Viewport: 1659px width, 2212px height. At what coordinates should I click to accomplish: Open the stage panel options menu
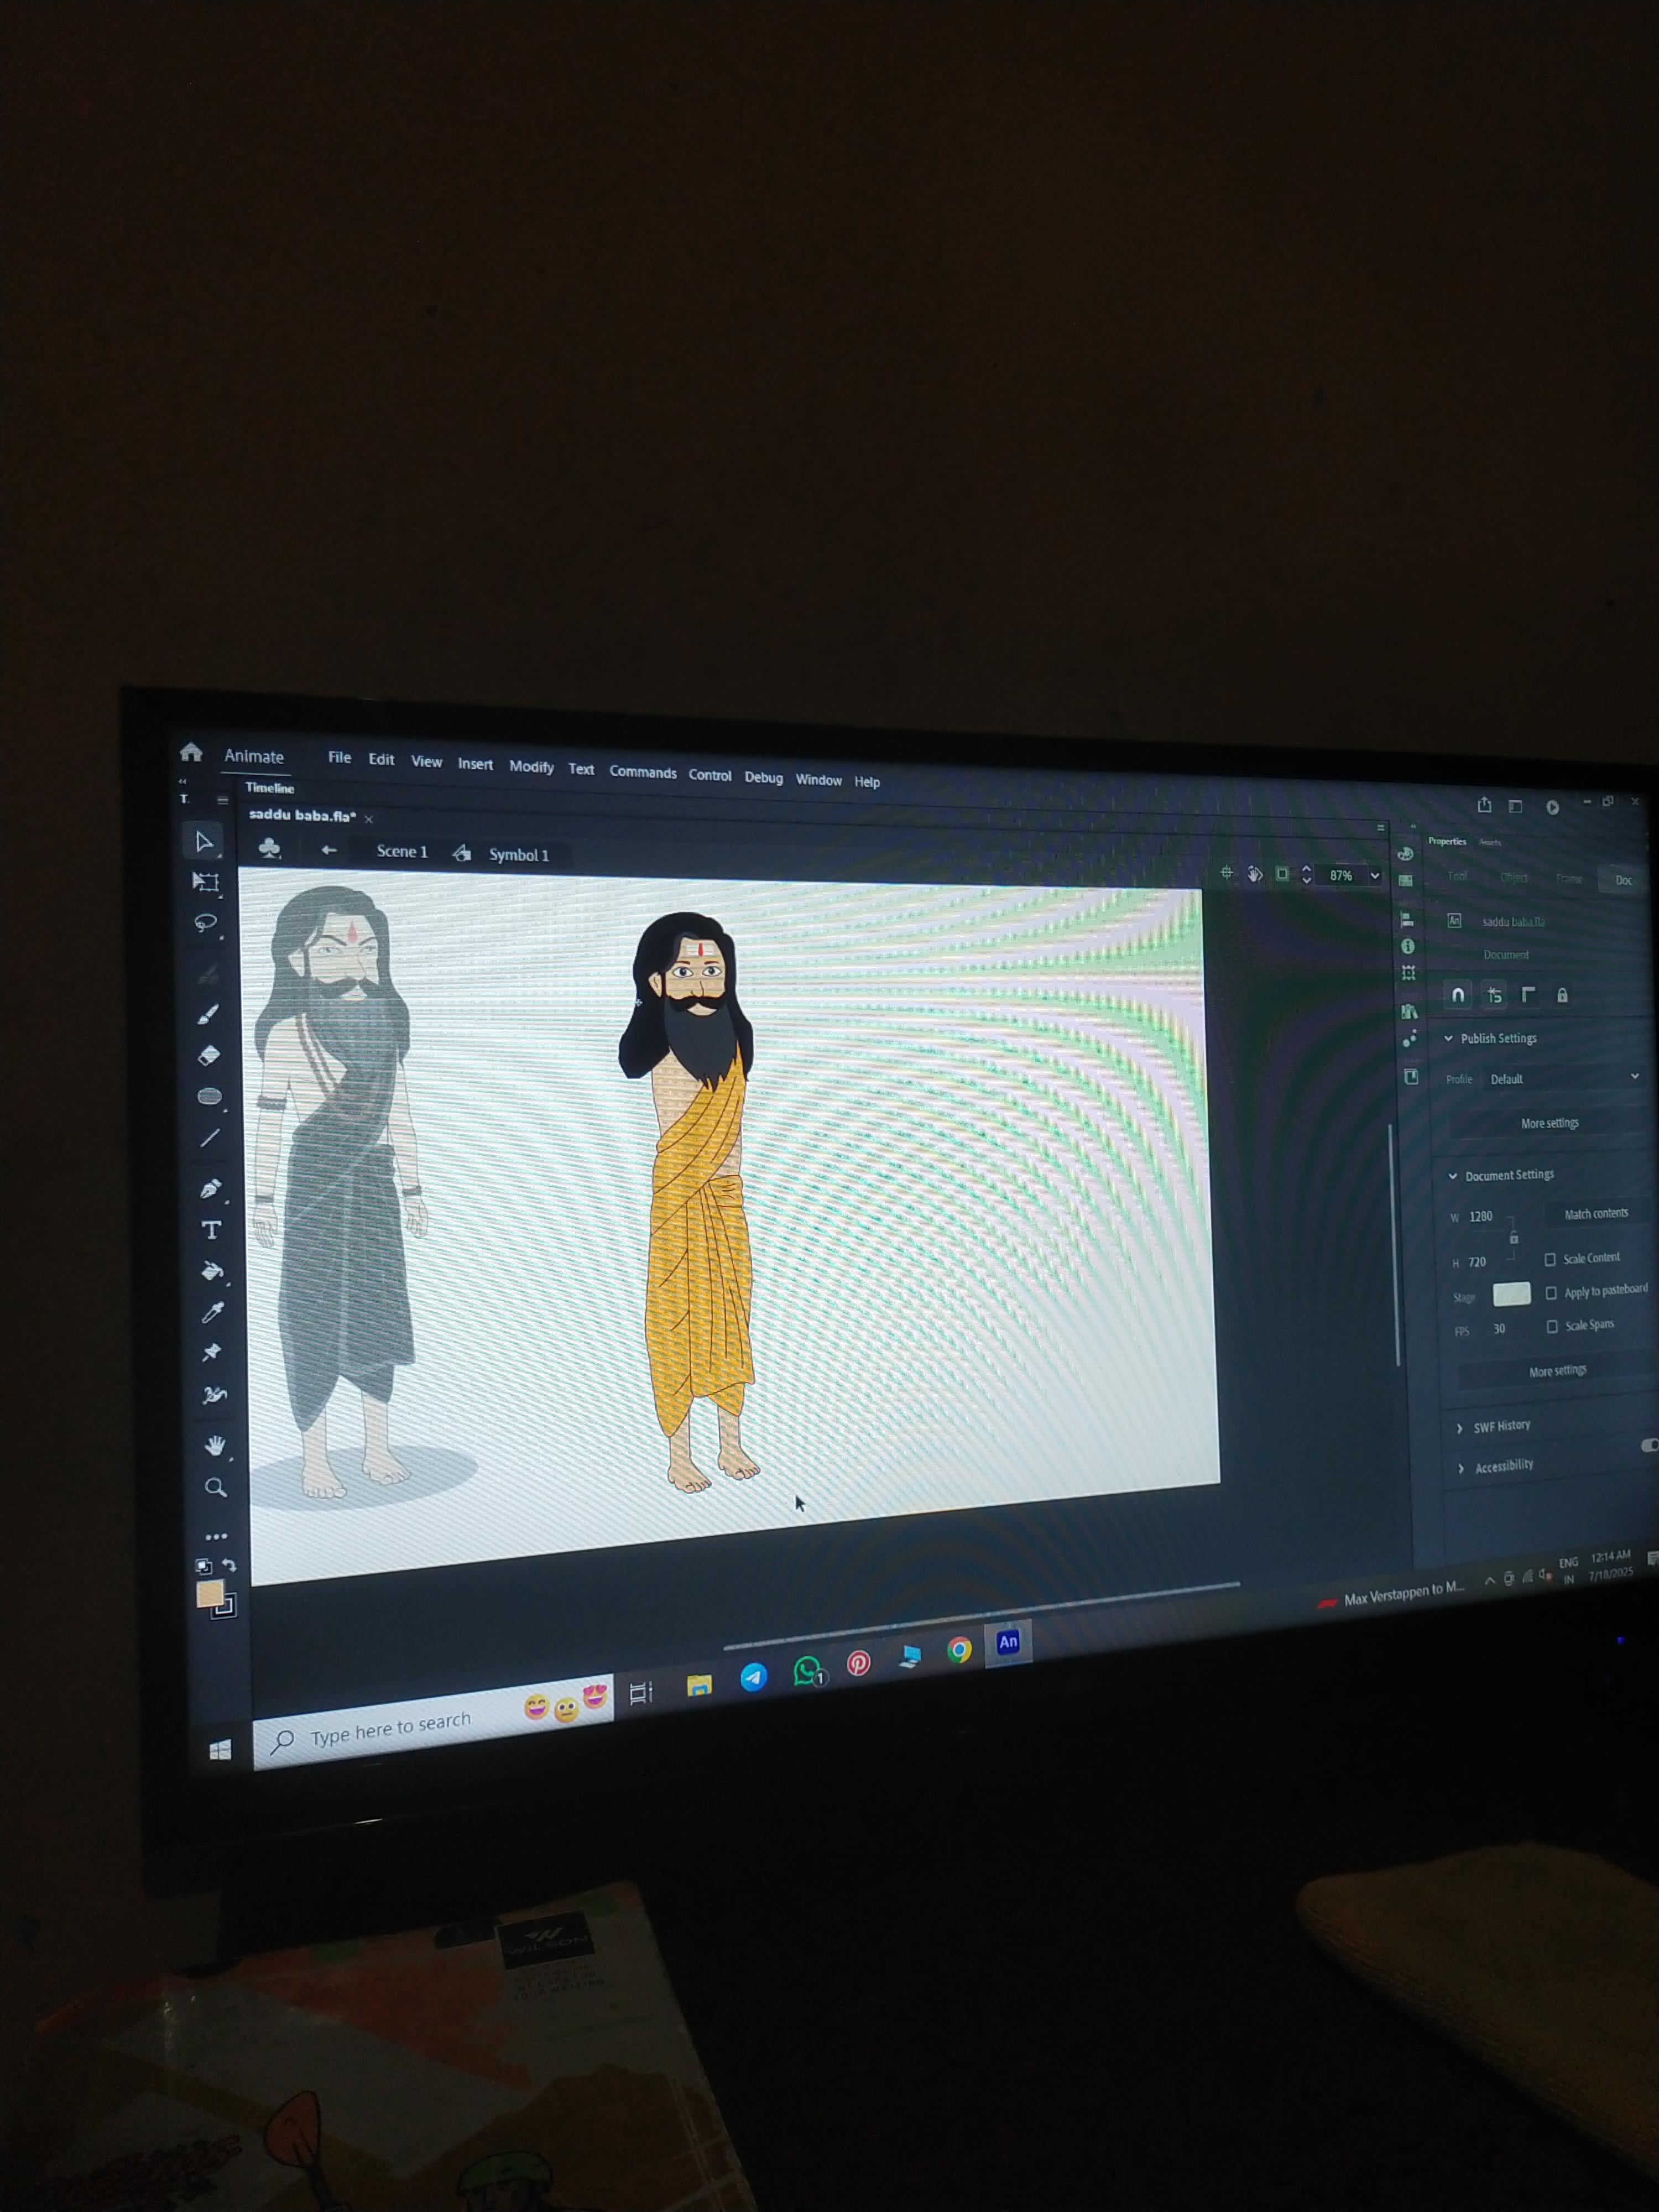1380,828
